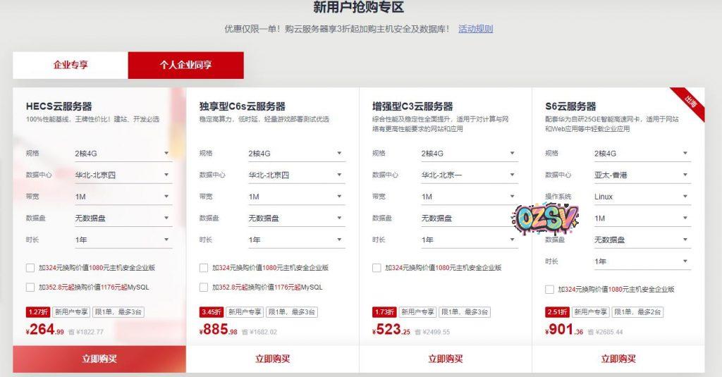Click the 2.51折 discount badge on S6
Image resolution: width=722 pixels, height=377 pixels.
[x=557, y=311]
